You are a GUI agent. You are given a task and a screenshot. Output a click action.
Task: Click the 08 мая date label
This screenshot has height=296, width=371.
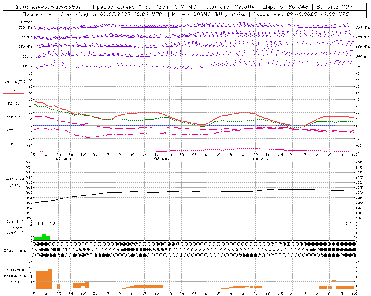click(162, 159)
